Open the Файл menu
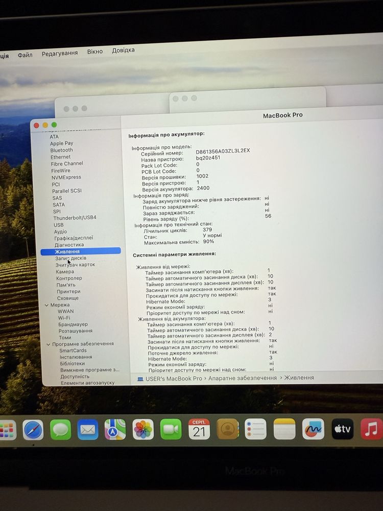The width and height of the screenshot is (383, 511). (25, 55)
